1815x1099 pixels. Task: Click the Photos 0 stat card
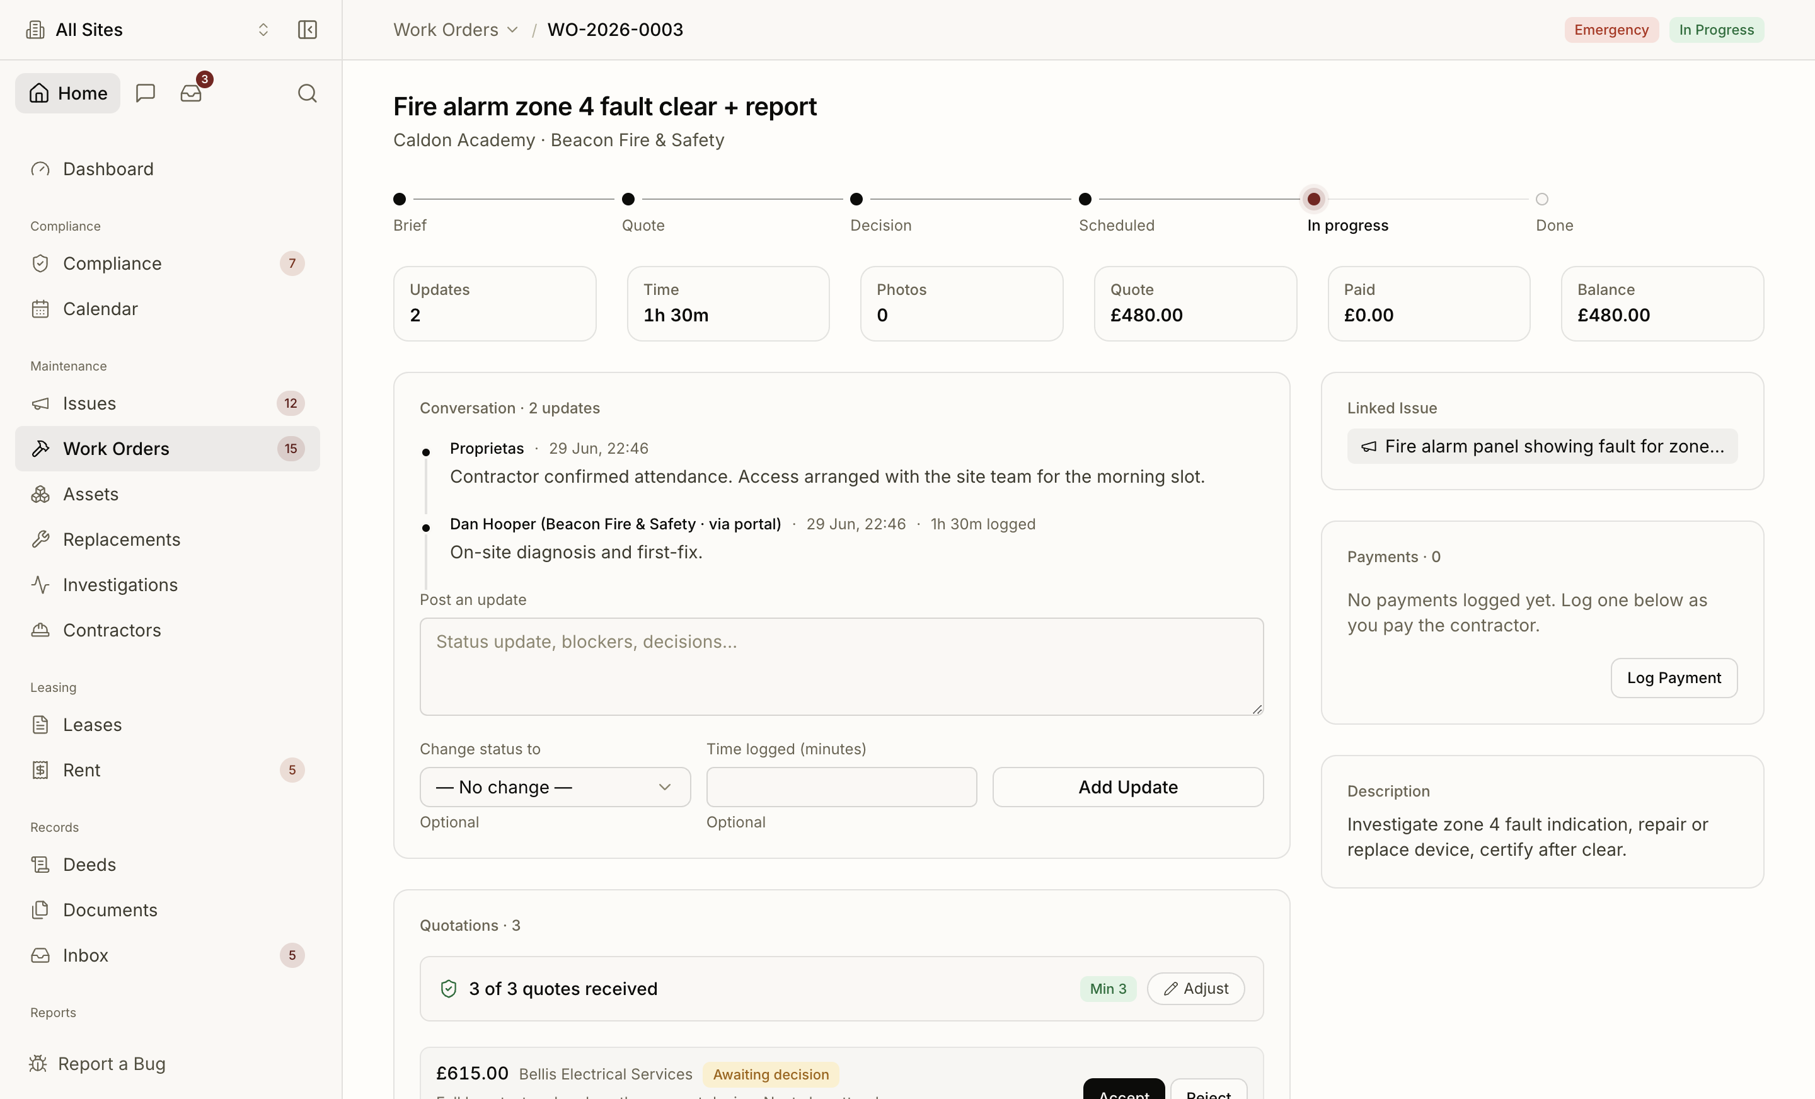pyautogui.click(x=961, y=304)
